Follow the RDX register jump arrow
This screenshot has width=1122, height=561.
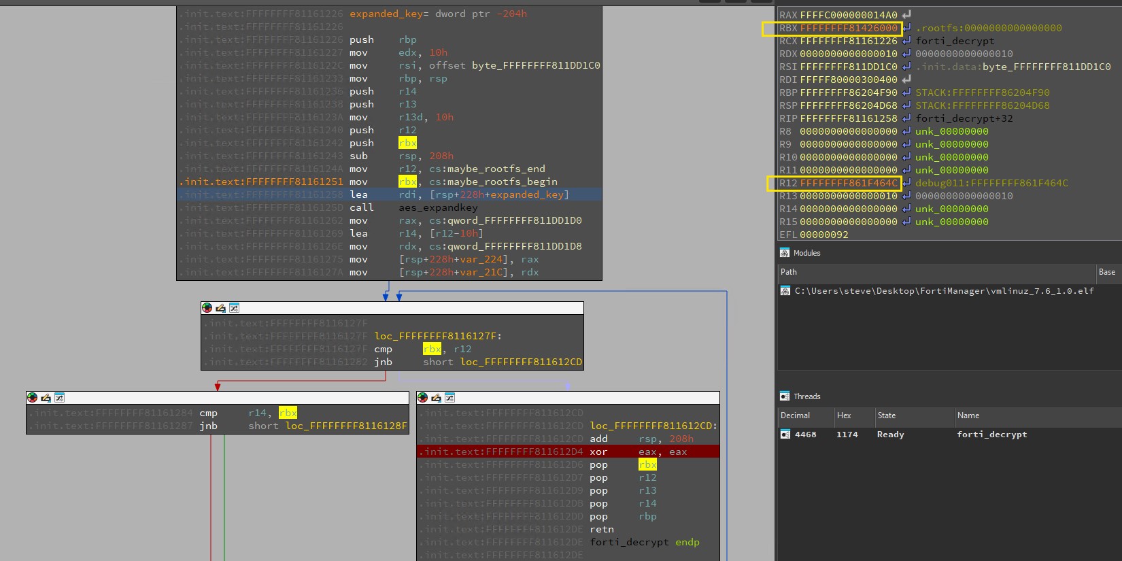pyautogui.click(x=906, y=54)
